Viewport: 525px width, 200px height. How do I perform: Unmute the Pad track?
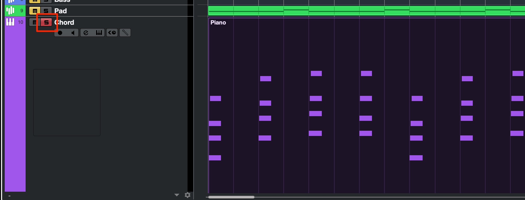click(35, 11)
